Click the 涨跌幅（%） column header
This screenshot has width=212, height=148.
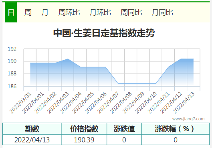click(176, 129)
